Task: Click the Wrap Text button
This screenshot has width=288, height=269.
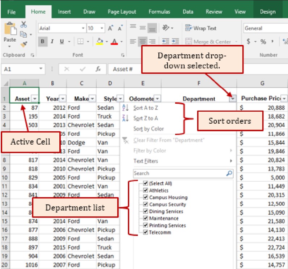Action: click(x=200, y=28)
